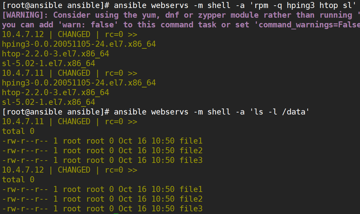Click file1 in the 10.4.7.11 listing
360x214 pixels.
point(191,141)
